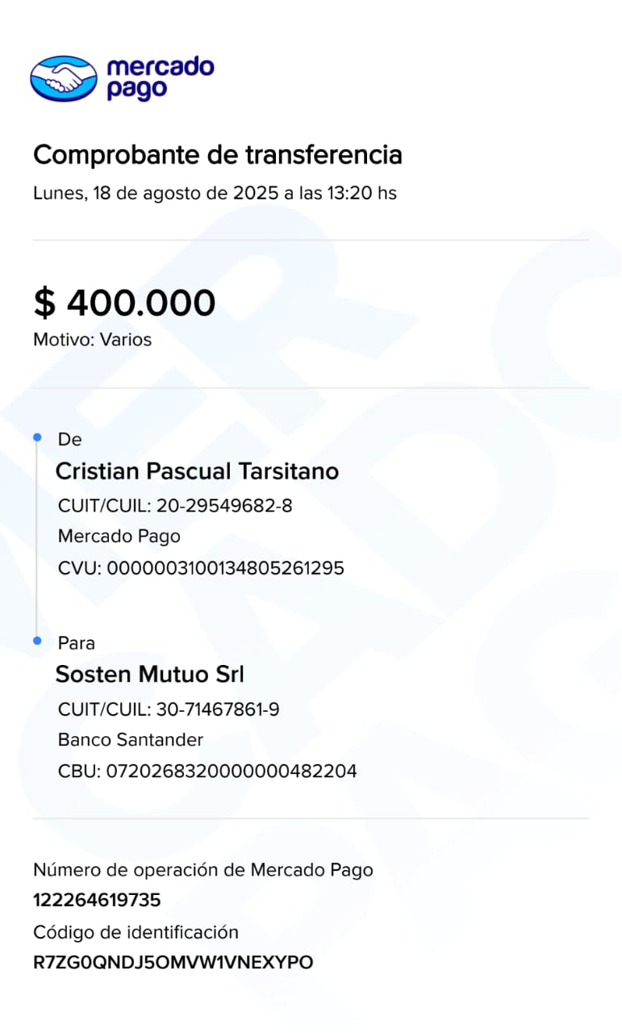Click the blue dot beside "De"
This screenshot has width=622, height=1033.
coord(37,437)
